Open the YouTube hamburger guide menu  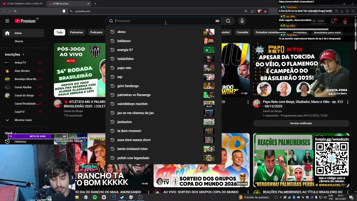7,21
